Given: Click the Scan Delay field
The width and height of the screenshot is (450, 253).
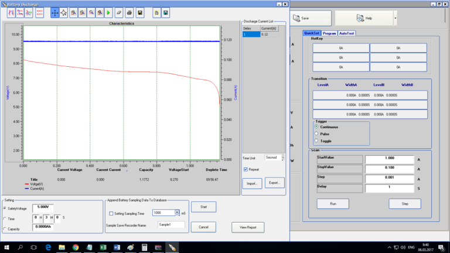Looking at the screenshot, I should [390, 188].
